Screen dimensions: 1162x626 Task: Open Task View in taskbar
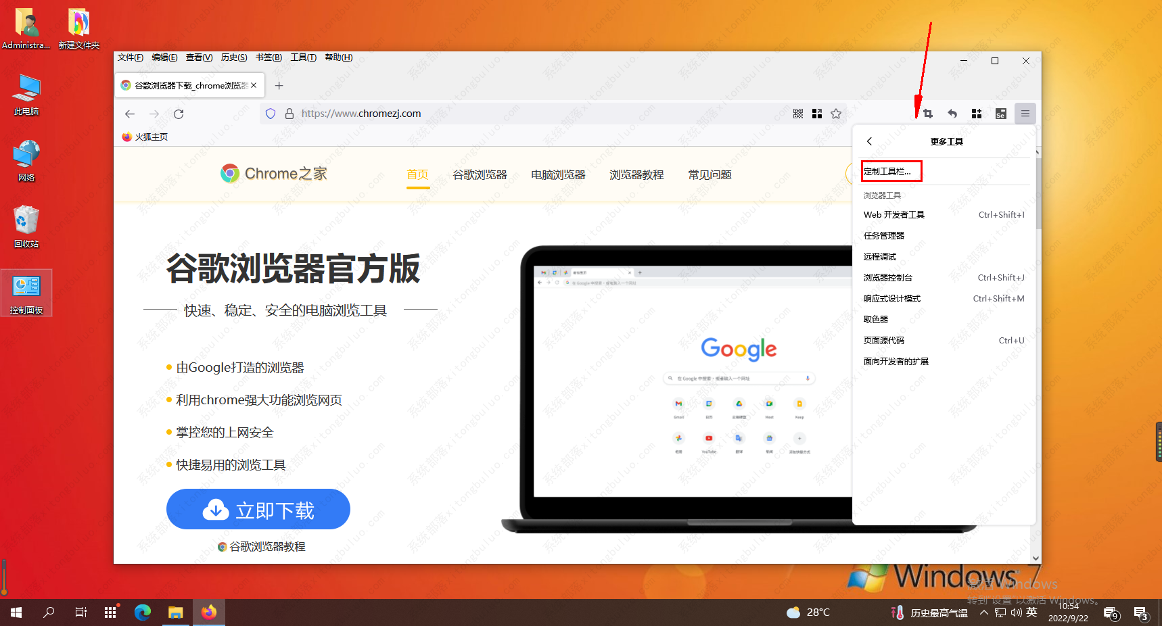(80, 612)
